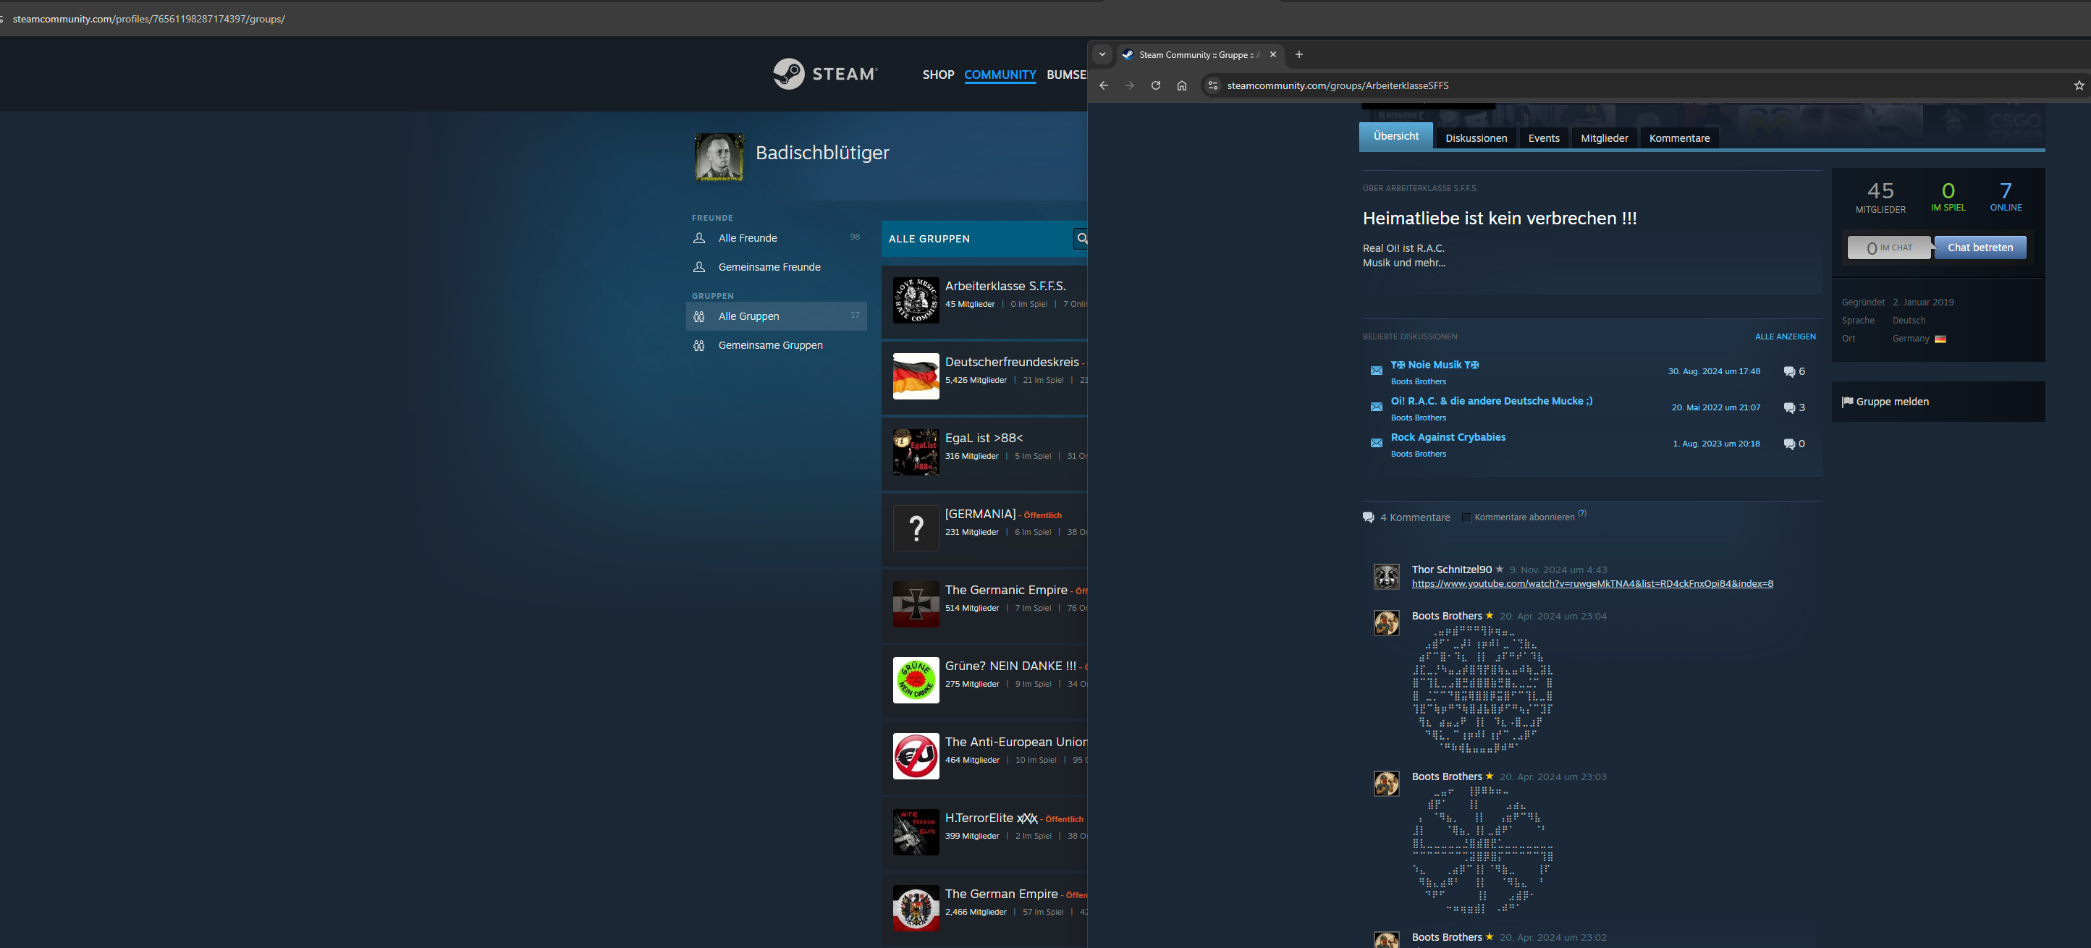Expand the browser tab search dropdown

pyautogui.click(x=1102, y=54)
